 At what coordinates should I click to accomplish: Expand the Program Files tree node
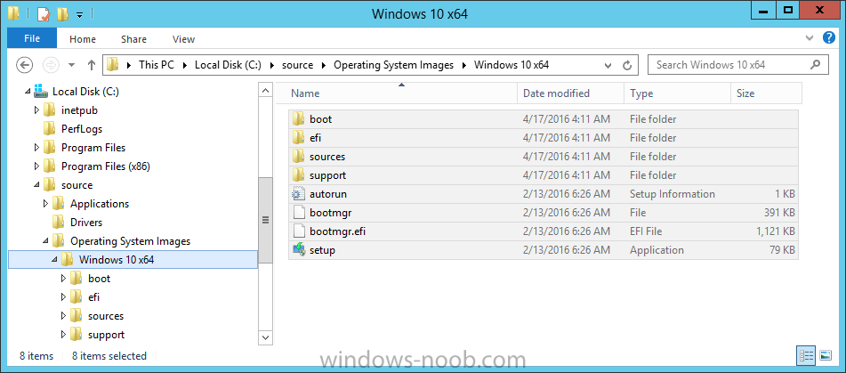(36, 148)
